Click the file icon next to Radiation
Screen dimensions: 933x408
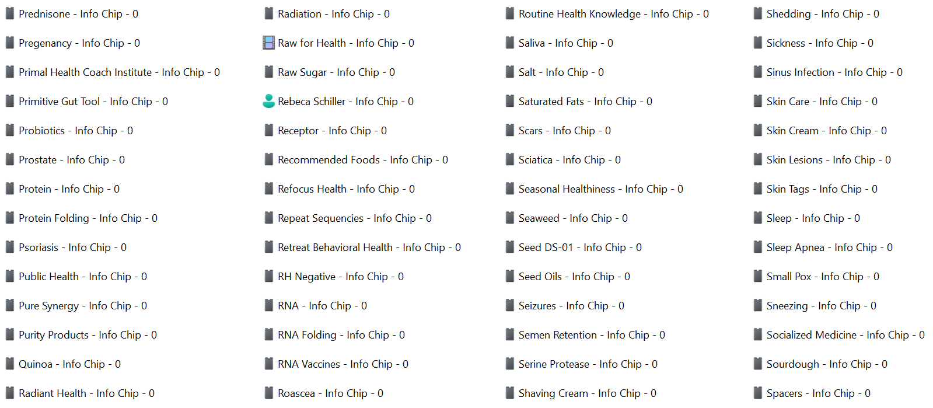coord(269,13)
